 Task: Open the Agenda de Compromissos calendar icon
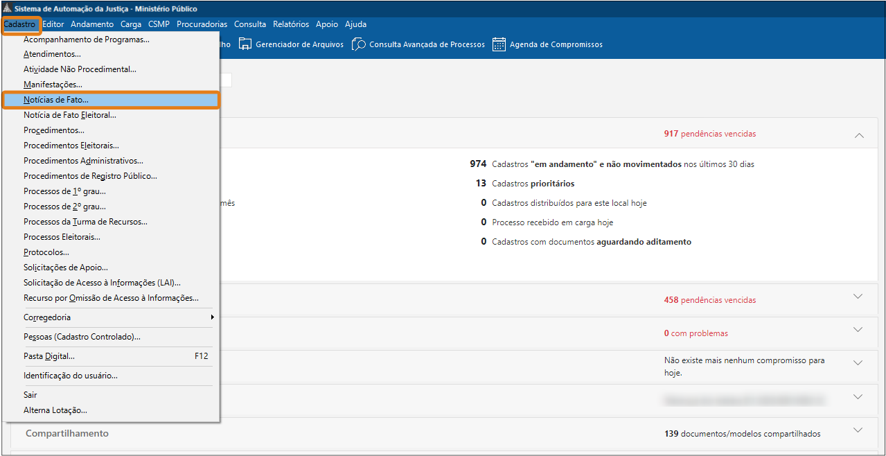tap(499, 44)
